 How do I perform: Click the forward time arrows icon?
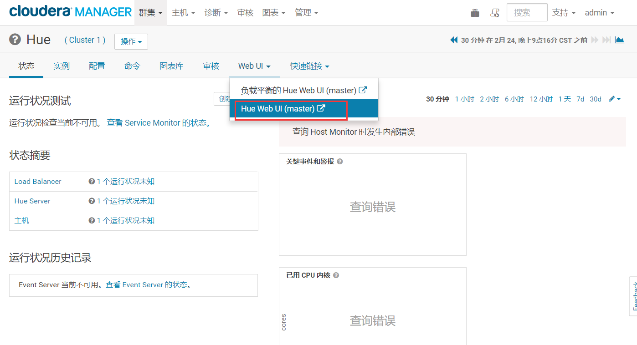pos(595,40)
